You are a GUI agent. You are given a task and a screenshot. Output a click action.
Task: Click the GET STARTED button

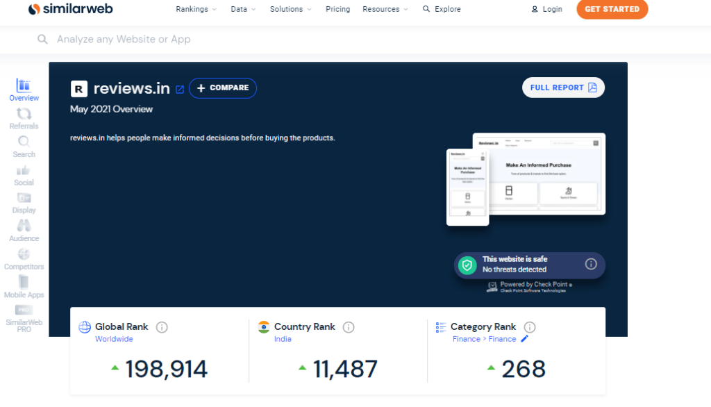pos(612,9)
